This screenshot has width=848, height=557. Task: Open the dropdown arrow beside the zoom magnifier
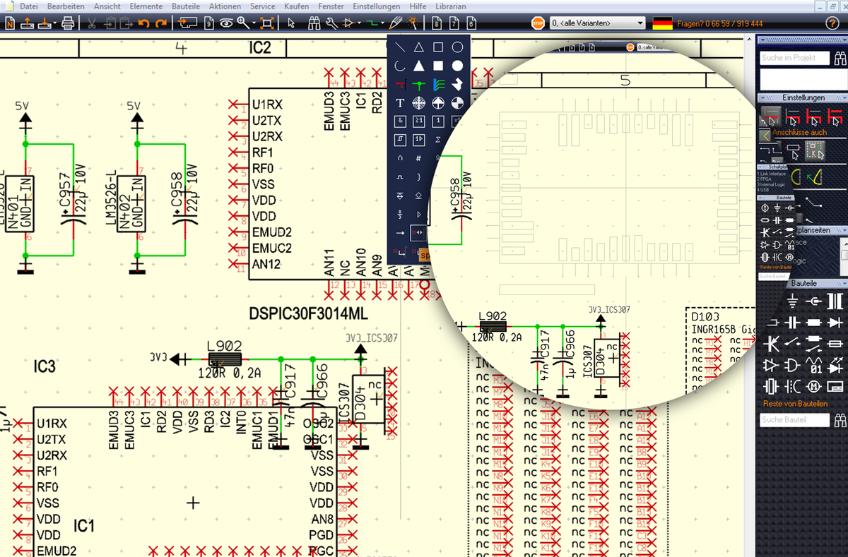click(x=253, y=23)
